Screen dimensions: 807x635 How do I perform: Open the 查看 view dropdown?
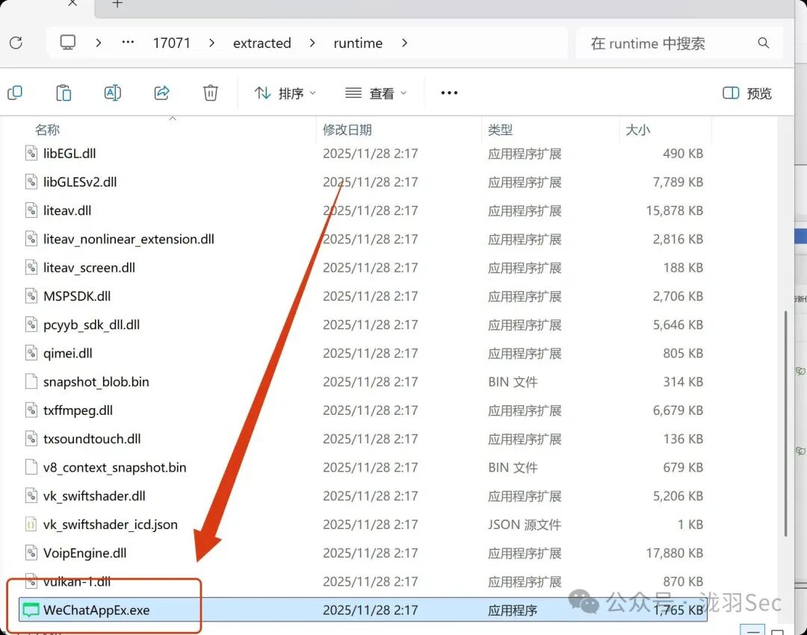pyautogui.click(x=376, y=93)
